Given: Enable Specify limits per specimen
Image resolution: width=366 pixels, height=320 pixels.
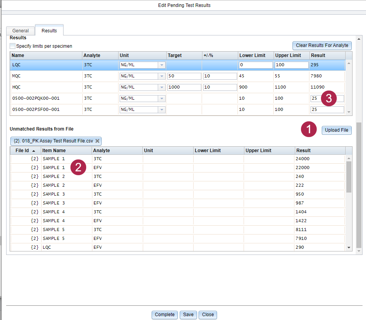Looking at the screenshot, I should click(13, 46).
